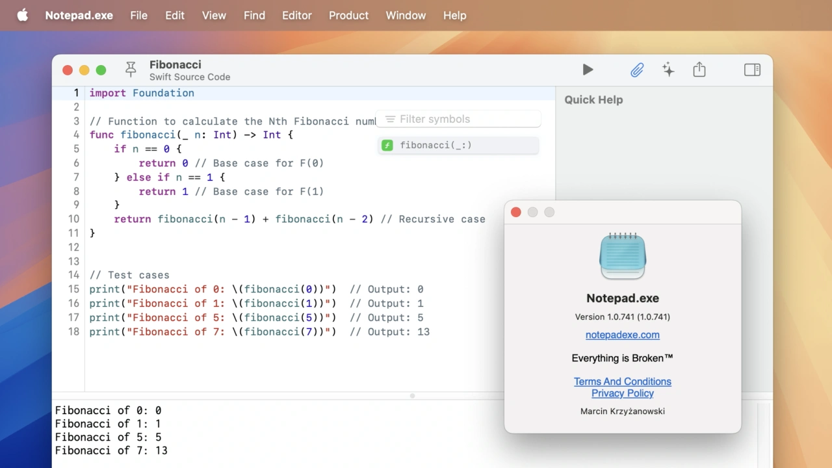Click the paperclip attachment icon
The height and width of the screenshot is (468, 832).
pyautogui.click(x=637, y=70)
